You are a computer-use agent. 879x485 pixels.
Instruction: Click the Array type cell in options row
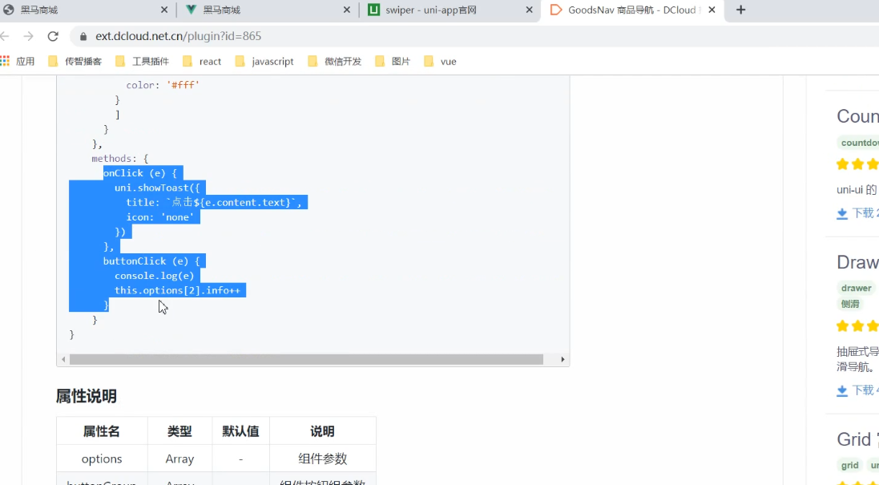[x=179, y=459]
